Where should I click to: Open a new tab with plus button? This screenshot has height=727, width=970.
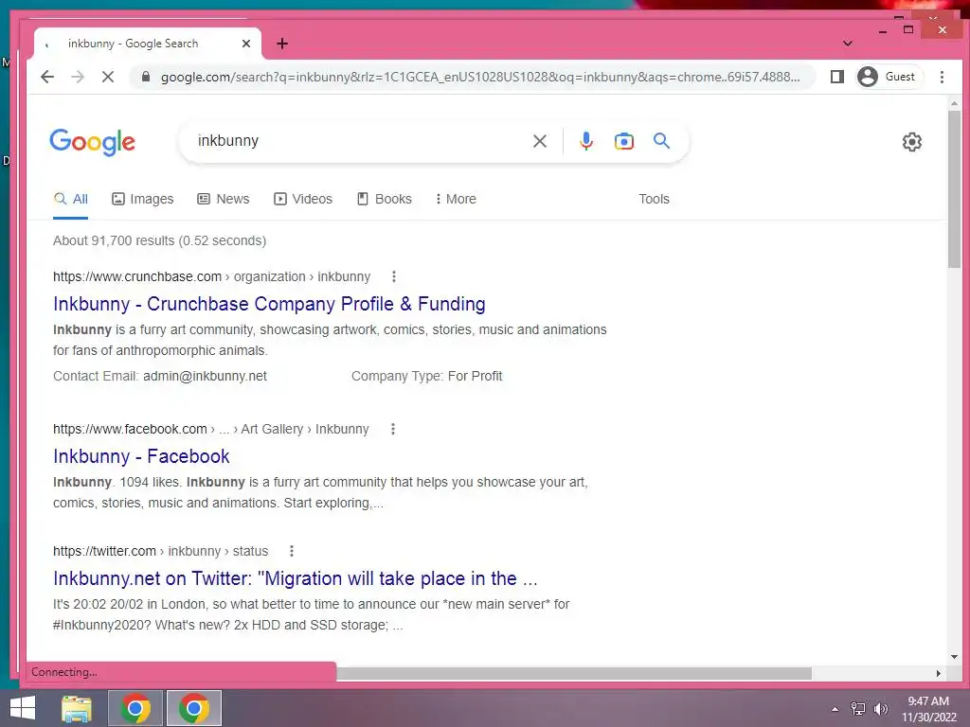(x=282, y=44)
